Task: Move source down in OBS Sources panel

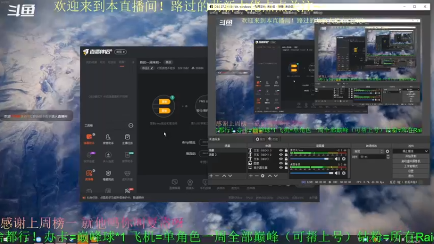Action: point(276,176)
